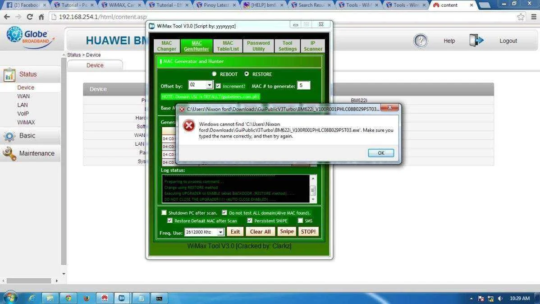Open the LAN status page
Image resolution: width=540 pixels, height=304 pixels.
coord(23,105)
